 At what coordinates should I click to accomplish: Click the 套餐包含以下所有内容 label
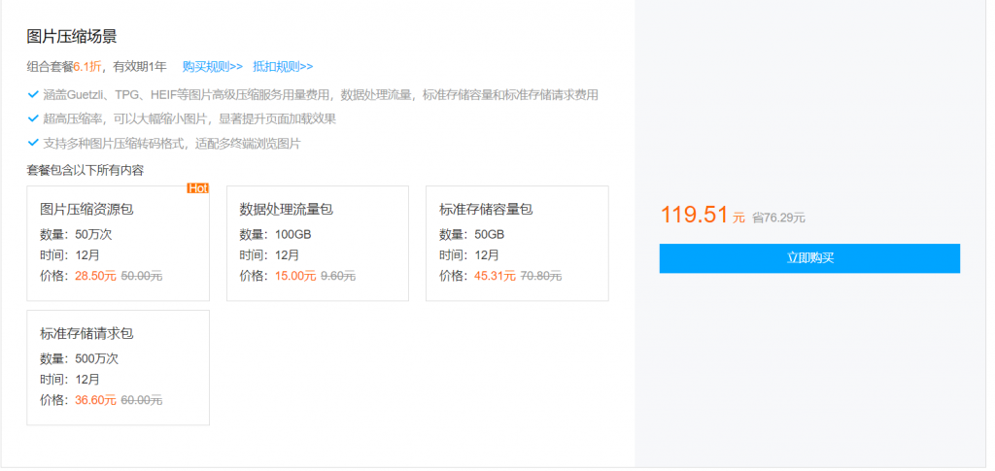pyautogui.click(x=86, y=170)
